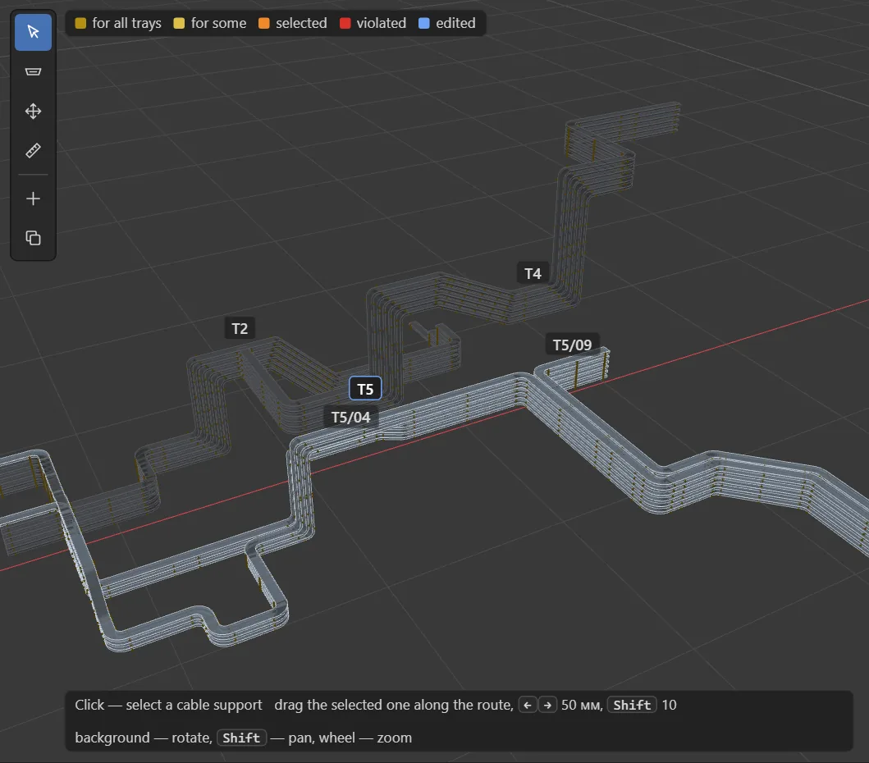869x763 pixels.
Task: Click the Shift key hint before 10
Action: tap(632, 705)
